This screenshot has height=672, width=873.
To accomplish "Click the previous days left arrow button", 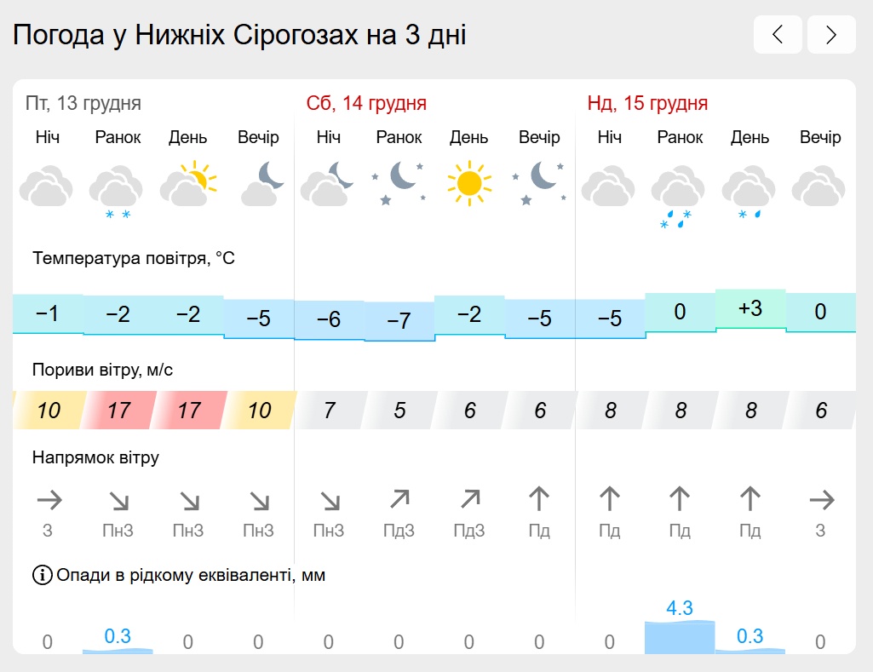I will 778,35.
